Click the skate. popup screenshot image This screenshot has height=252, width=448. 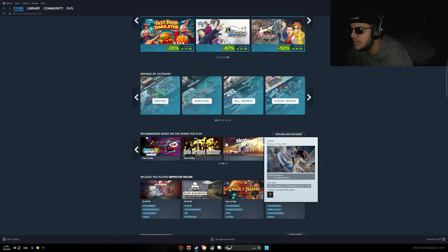coord(291,159)
